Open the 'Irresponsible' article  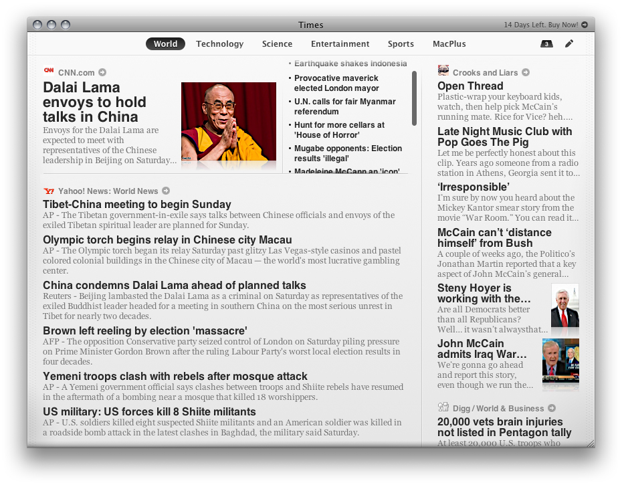tap(474, 187)
